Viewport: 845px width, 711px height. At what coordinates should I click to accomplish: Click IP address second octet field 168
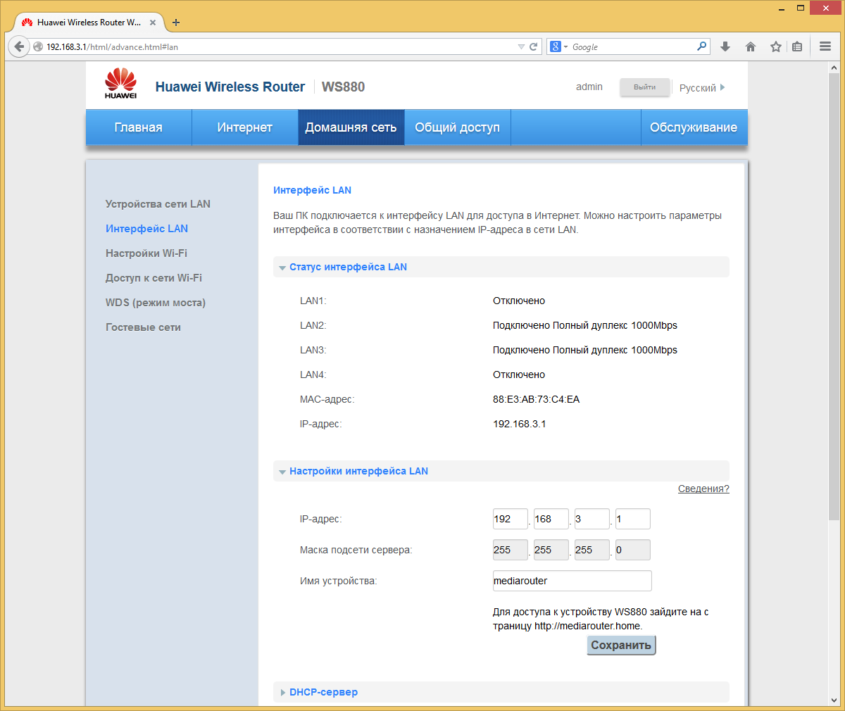551,519
